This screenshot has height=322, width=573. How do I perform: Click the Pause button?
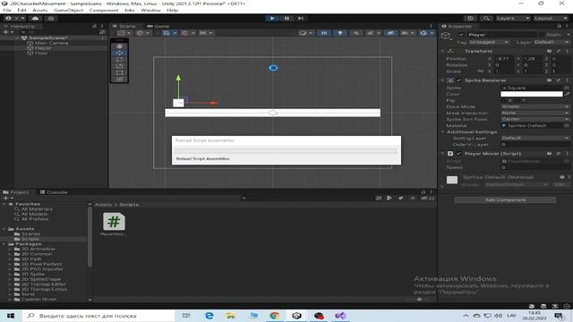pyautogui.click(x=286, y=18)
